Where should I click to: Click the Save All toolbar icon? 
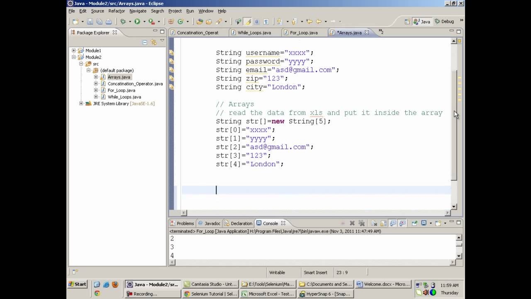tap(99, 22)
